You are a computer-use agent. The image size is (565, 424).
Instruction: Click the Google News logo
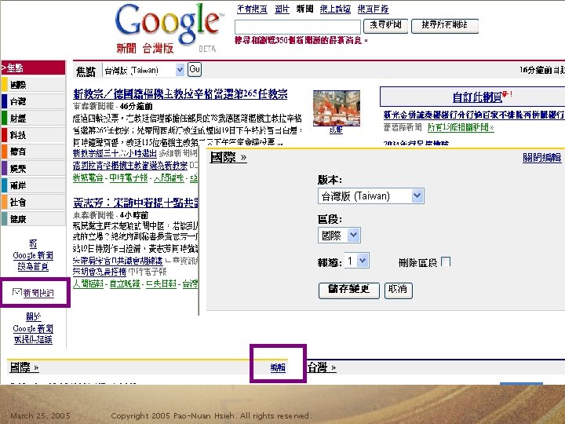pos(169,29)
